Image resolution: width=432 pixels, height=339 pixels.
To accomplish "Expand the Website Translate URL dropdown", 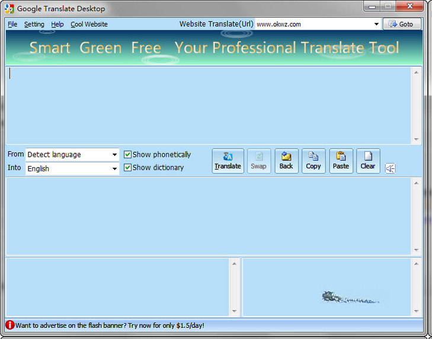I will 376,24.
